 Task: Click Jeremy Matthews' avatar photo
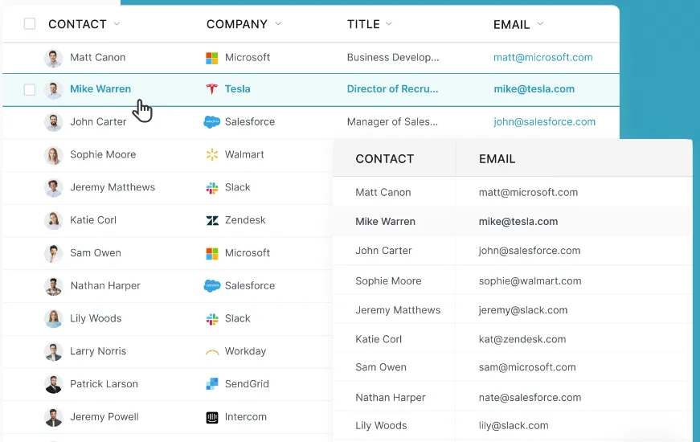click(53, 188)
